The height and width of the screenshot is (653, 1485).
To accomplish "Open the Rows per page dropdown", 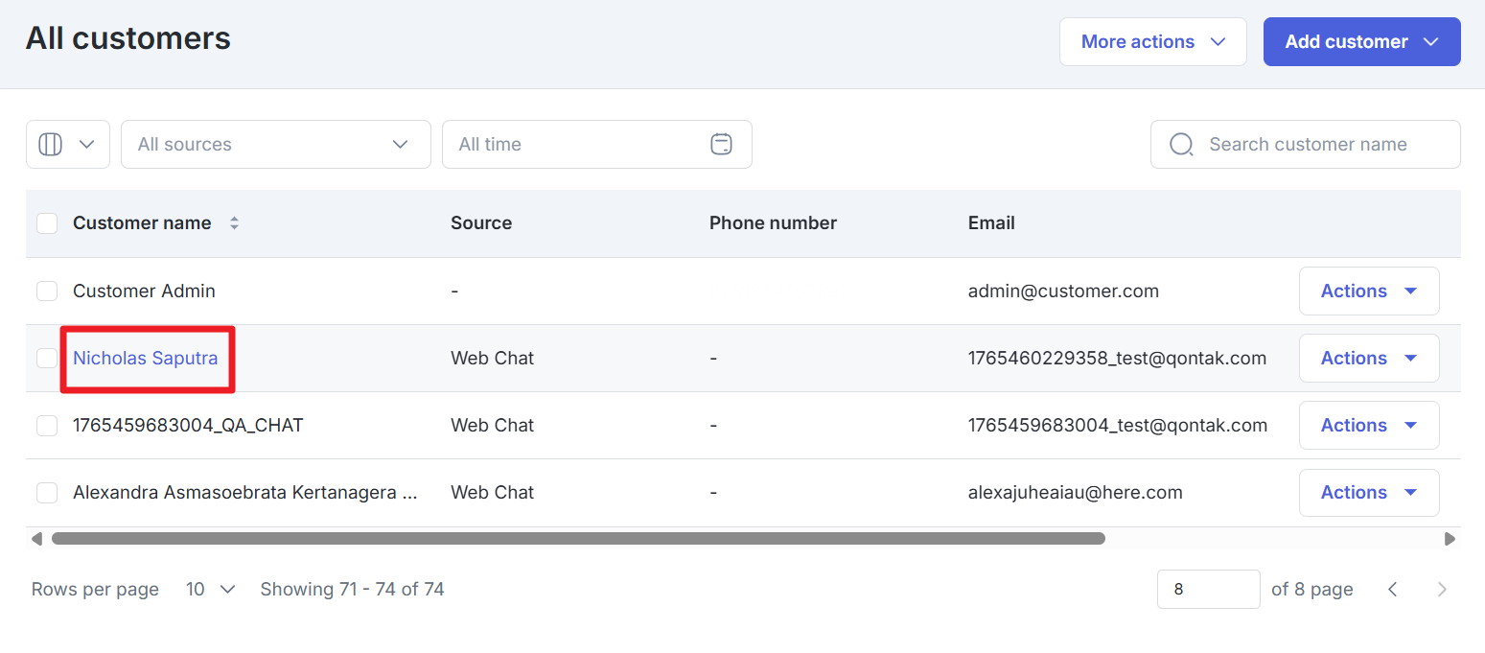I will [211, 590].
